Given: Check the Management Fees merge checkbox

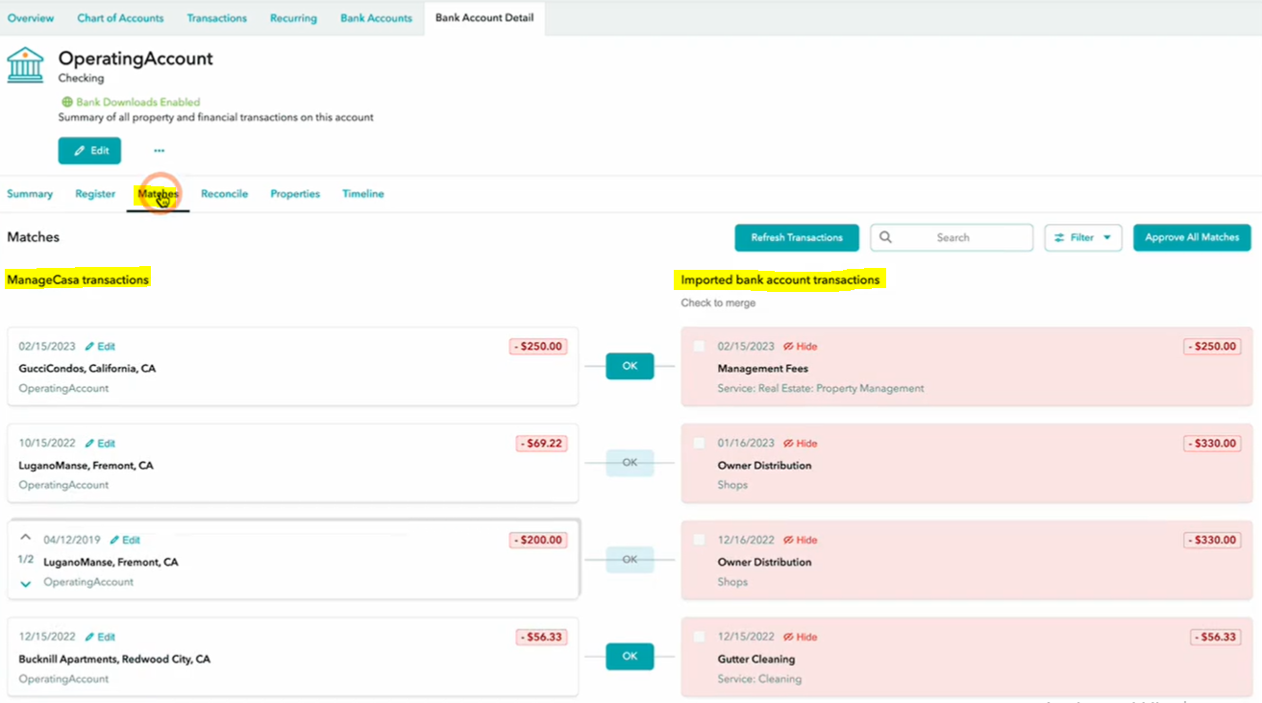Looking at the screenshot, I should 699,347.
